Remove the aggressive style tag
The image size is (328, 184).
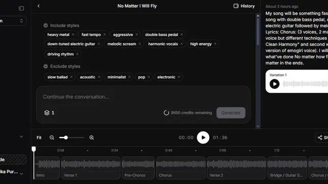[137, 34]
